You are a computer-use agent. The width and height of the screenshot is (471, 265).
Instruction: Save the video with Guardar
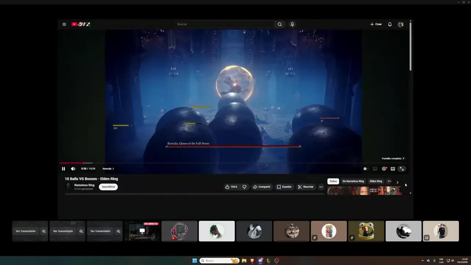click(x=284, y=187)
